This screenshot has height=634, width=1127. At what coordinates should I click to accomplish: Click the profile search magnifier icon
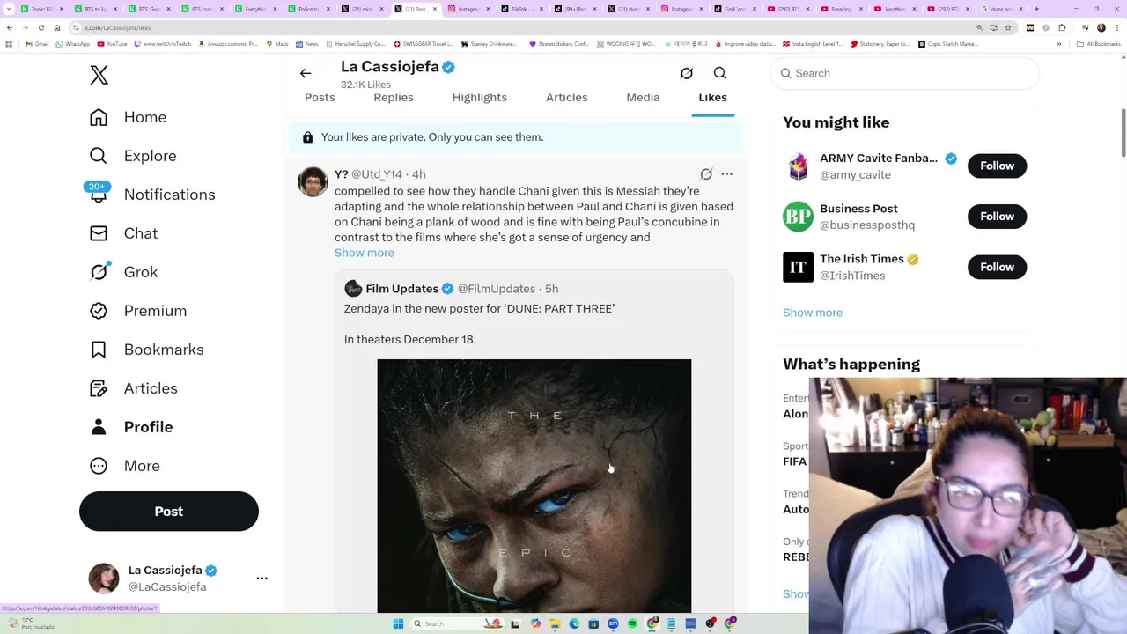pyautogui.click(x=720, y=74)
